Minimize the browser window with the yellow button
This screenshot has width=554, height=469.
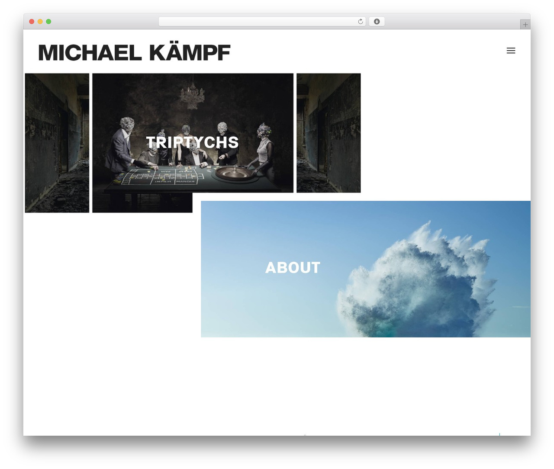click(x=40, y=22)
